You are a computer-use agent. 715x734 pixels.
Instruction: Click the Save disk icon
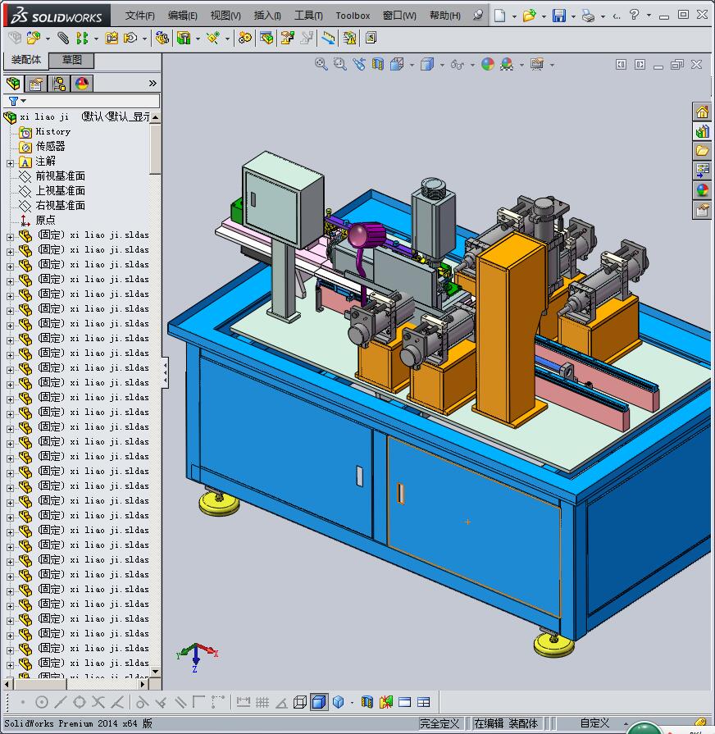coord(558,16)
